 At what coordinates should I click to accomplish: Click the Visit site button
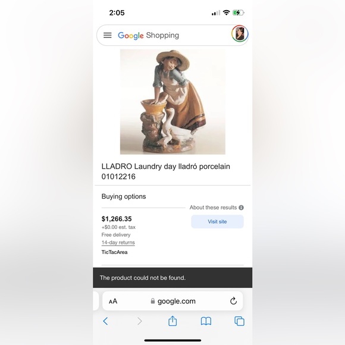217,221
